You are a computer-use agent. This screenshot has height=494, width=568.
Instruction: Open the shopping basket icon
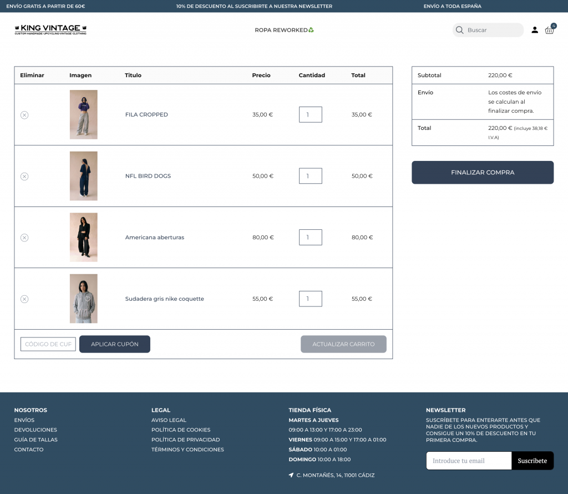(549, 30)
